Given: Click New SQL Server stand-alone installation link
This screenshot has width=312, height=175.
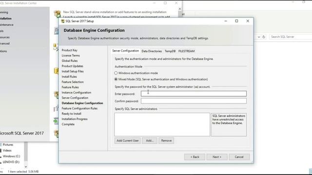Looking at the screenshot, I should click(115, 12).
